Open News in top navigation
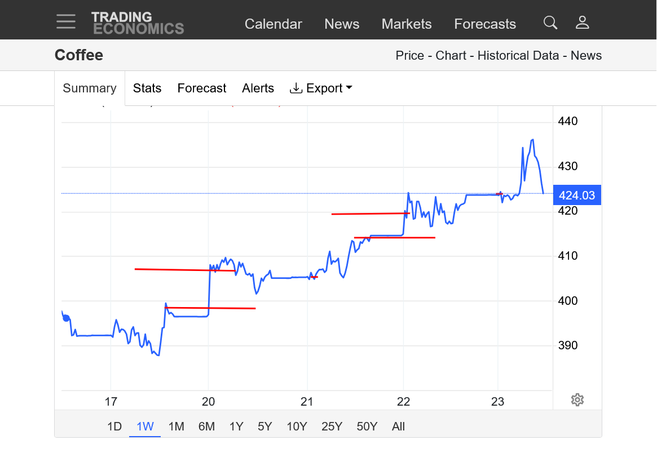The width and height of the screenshot is (657, 462). (x=342, y=24)
